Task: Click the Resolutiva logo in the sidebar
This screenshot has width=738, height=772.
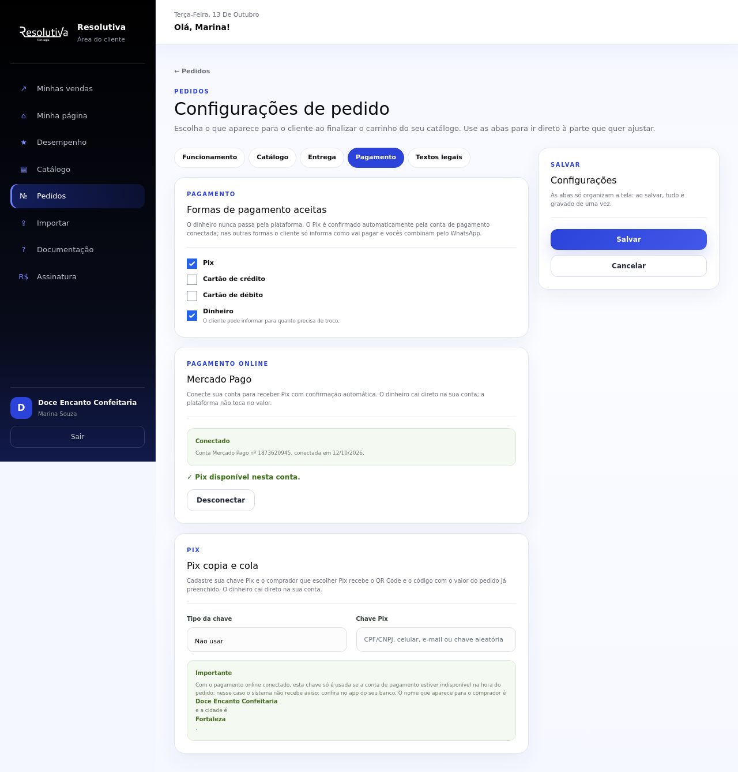Action: 44,33
